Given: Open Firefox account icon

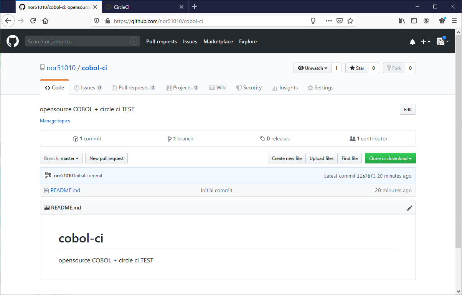Looking at the screenshot, I should [x=426, y=21].
